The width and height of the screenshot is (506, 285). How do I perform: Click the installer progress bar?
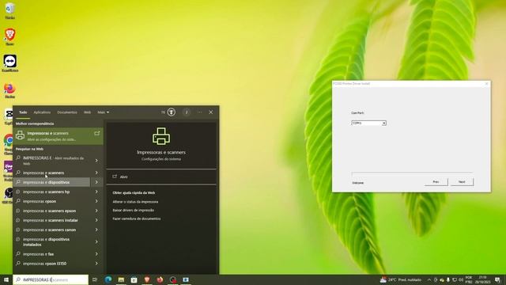pyautogui.click(x=412, y=173)
